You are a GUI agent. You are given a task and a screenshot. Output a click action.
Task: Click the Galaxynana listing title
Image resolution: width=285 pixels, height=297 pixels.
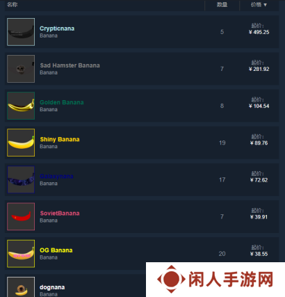56,176
